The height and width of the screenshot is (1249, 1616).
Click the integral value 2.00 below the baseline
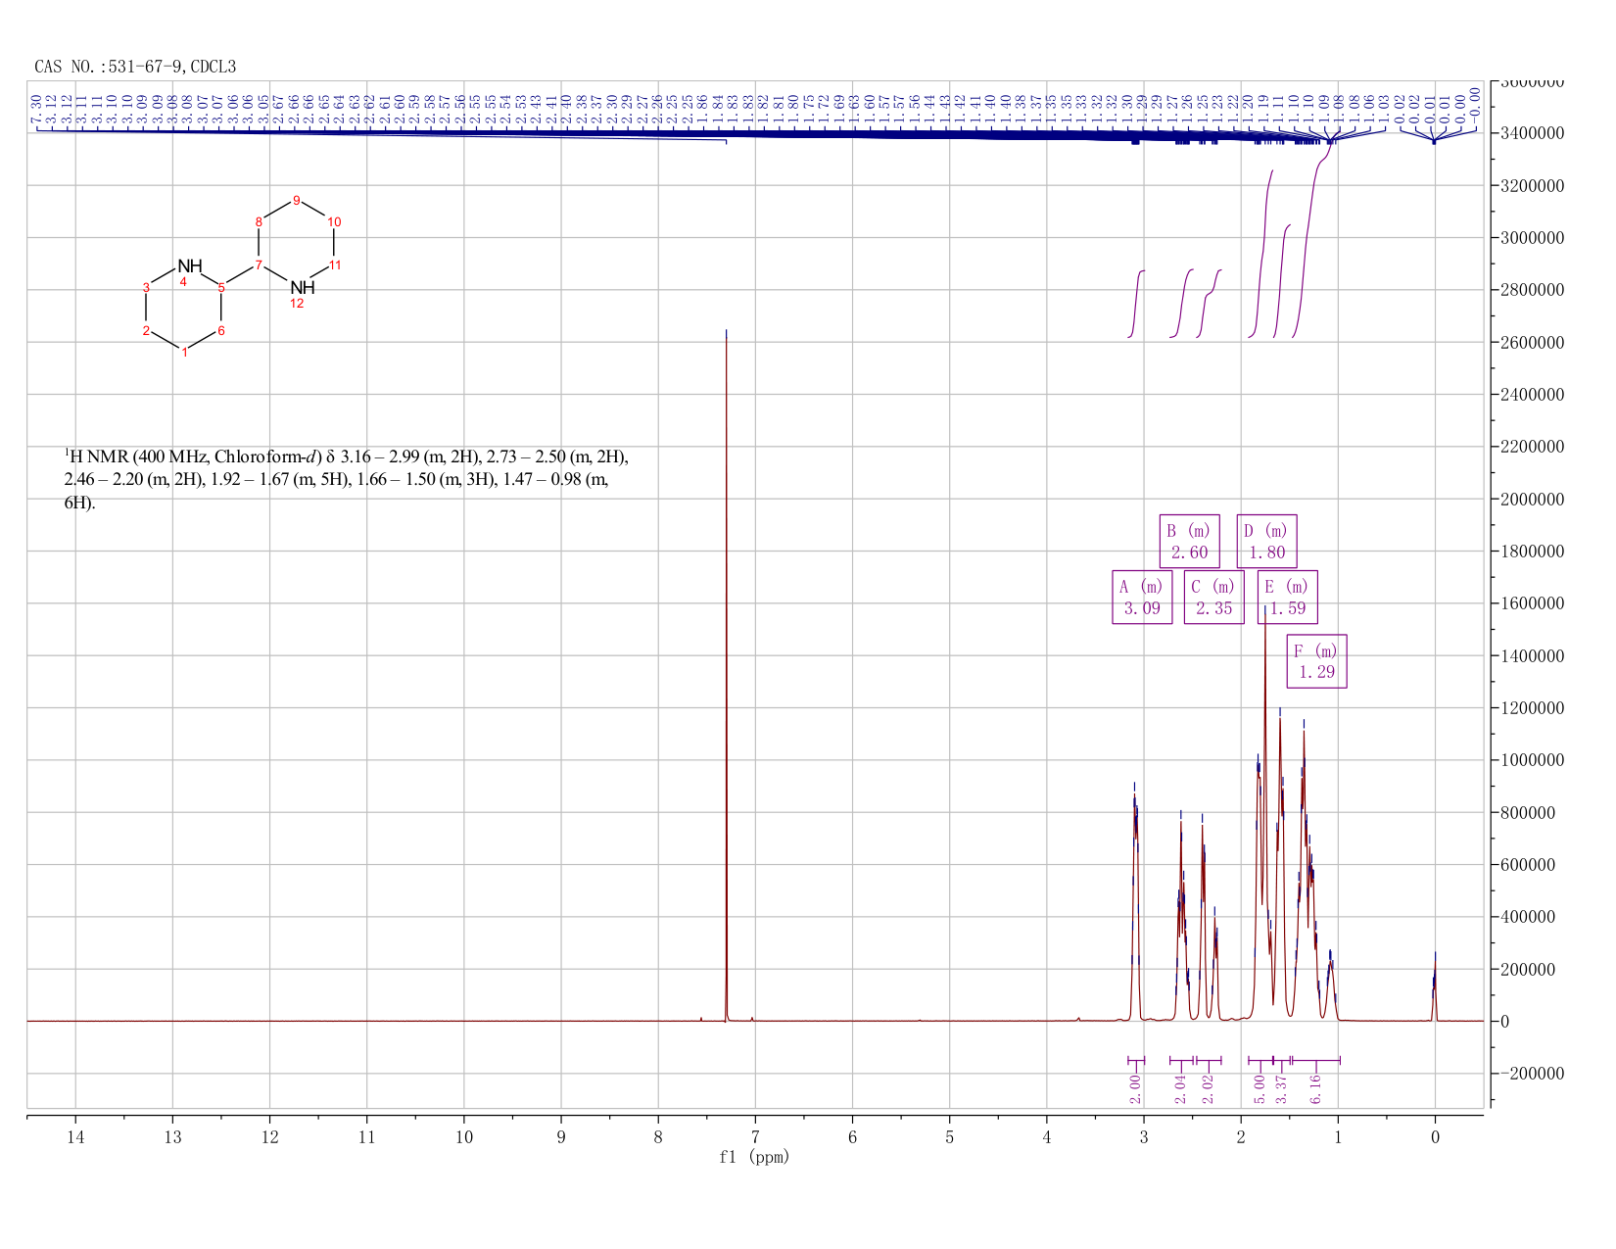(x=1136, y=1088)
